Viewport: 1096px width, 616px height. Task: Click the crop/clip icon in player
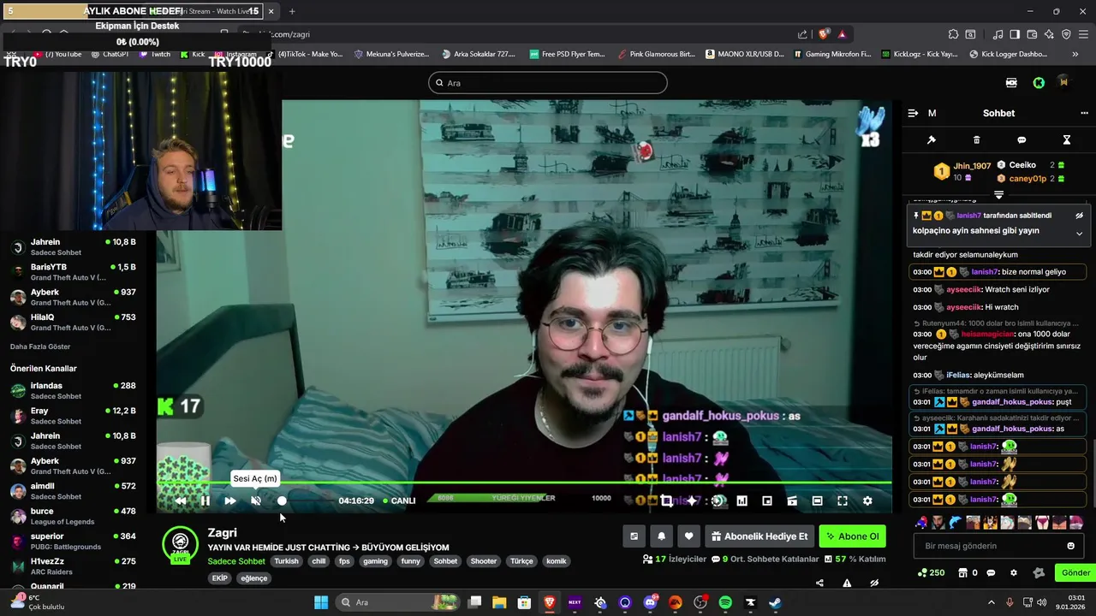click(x=666, y=500)
